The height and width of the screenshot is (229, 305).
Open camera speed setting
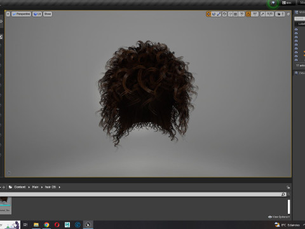click(280, 14)
